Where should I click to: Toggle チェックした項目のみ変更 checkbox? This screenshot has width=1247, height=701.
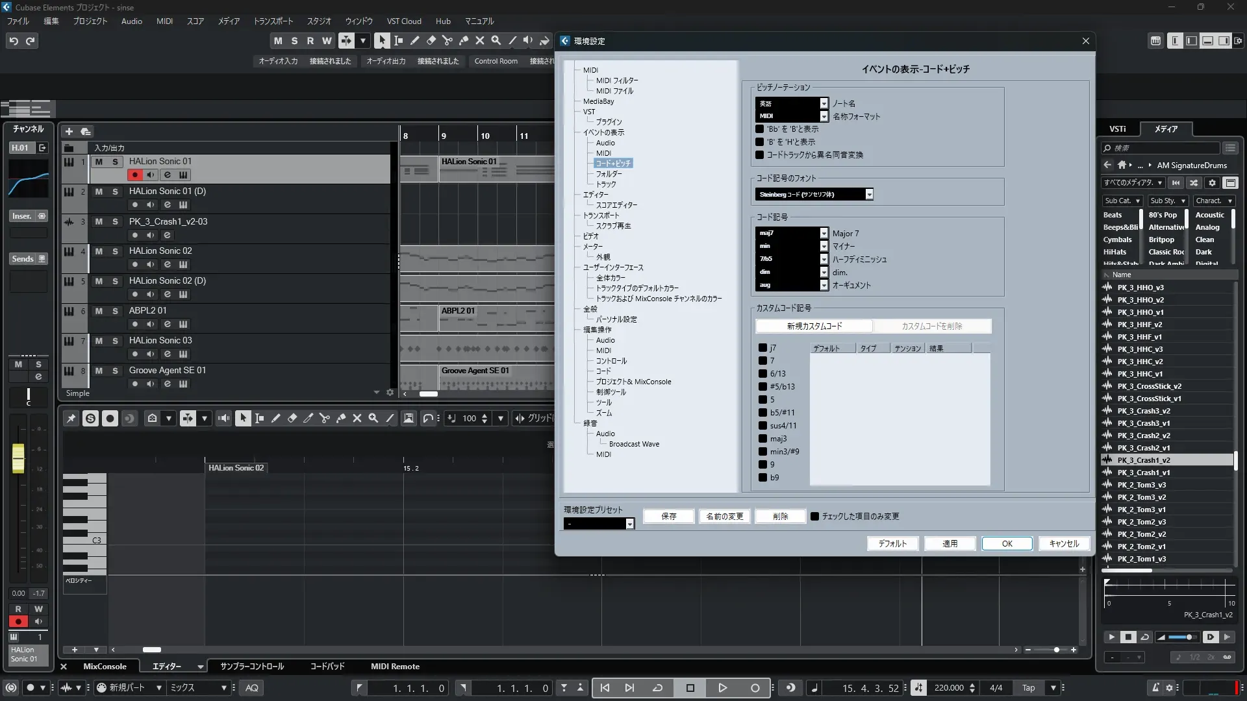tap(814, 517)
